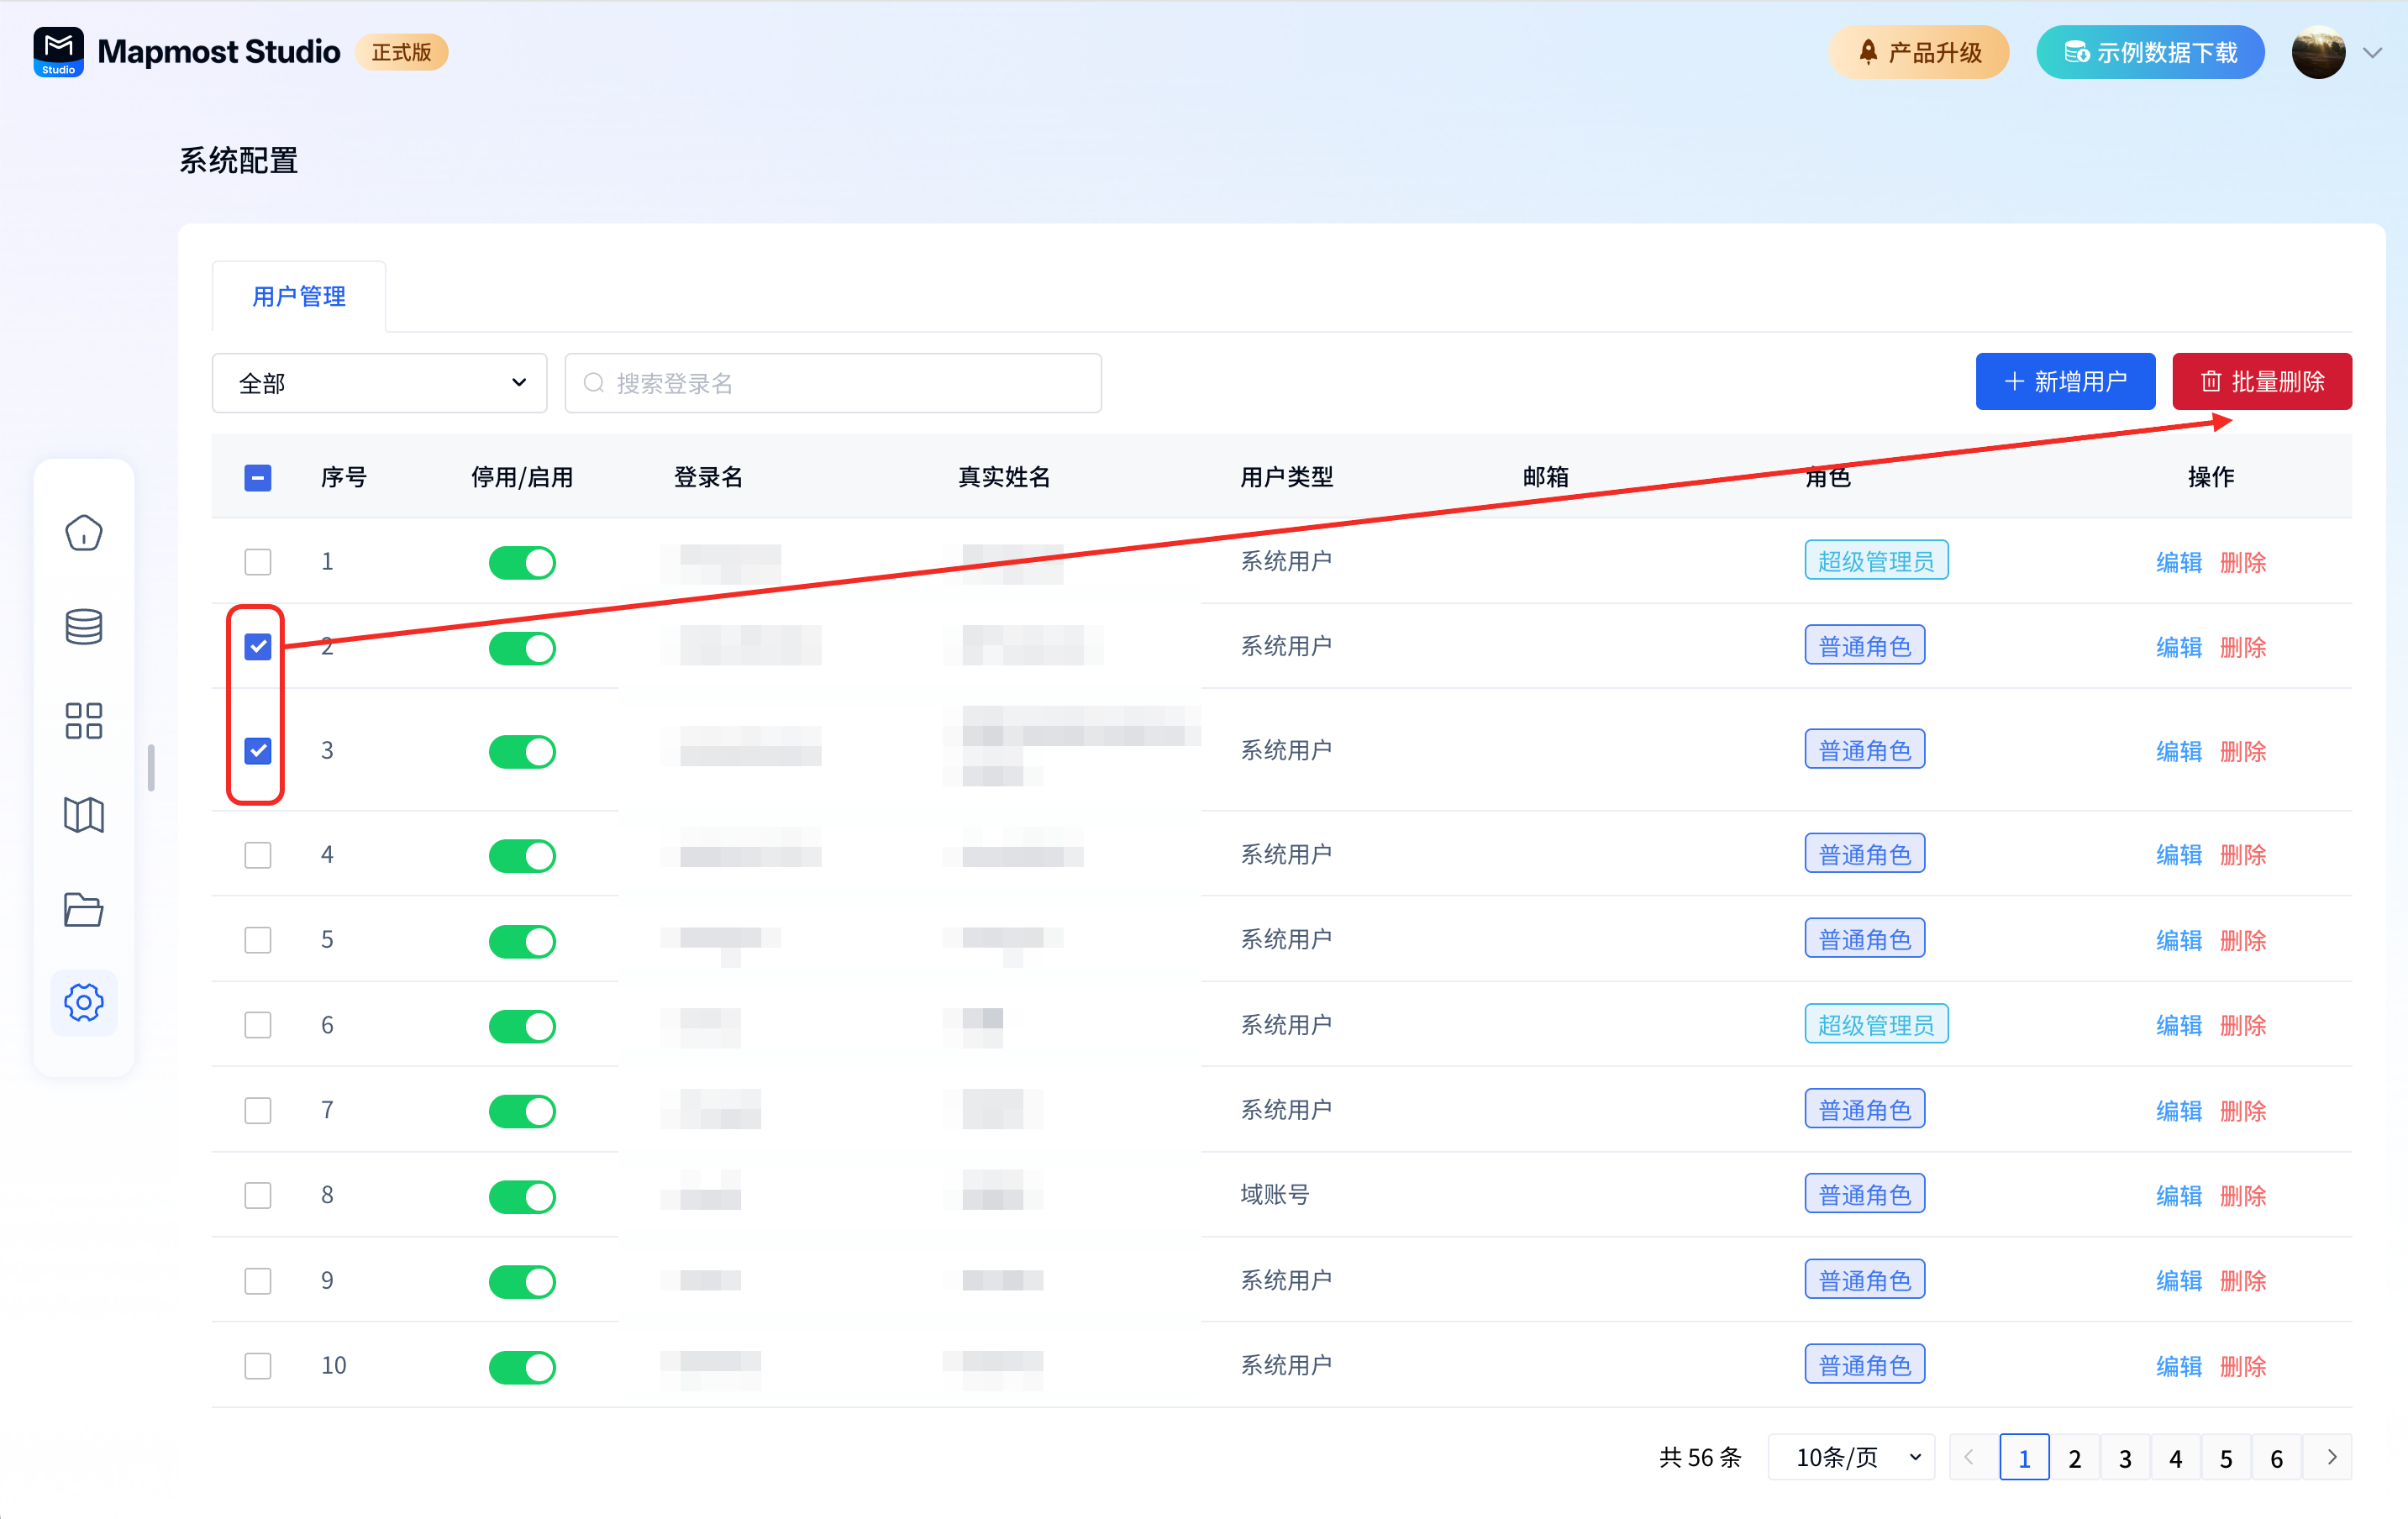Go to page 3 in pagination
This screenshot has width=2408, height=1519.
pyautogui.click(x=2125, y=1458)
